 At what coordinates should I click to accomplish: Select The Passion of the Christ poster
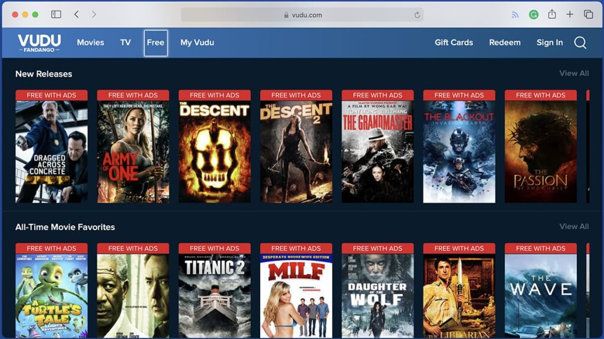point(541,147)
